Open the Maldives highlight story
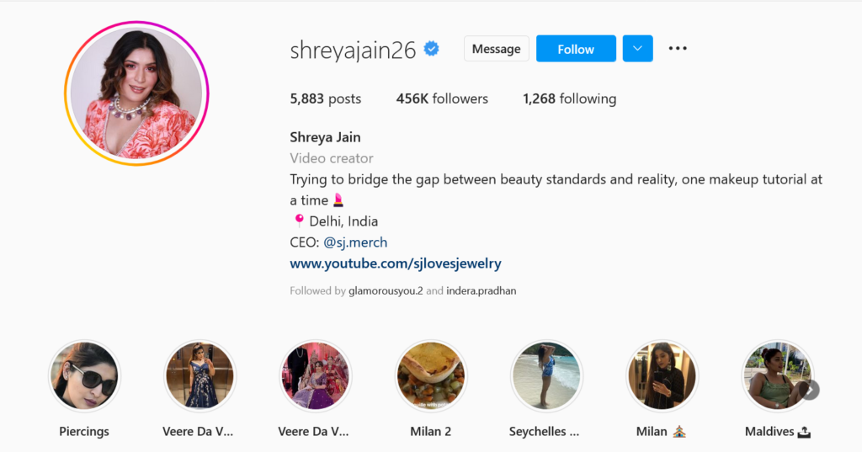862x452 pixels. click(x=777, y=376)
